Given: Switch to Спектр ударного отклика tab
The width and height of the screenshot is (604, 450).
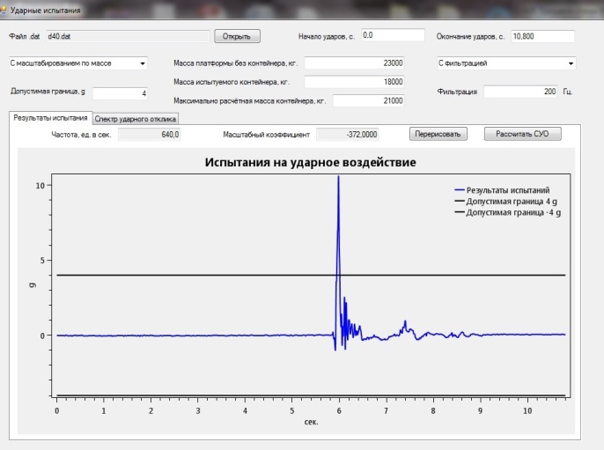Looking at the screenshot, I should 136,118.
